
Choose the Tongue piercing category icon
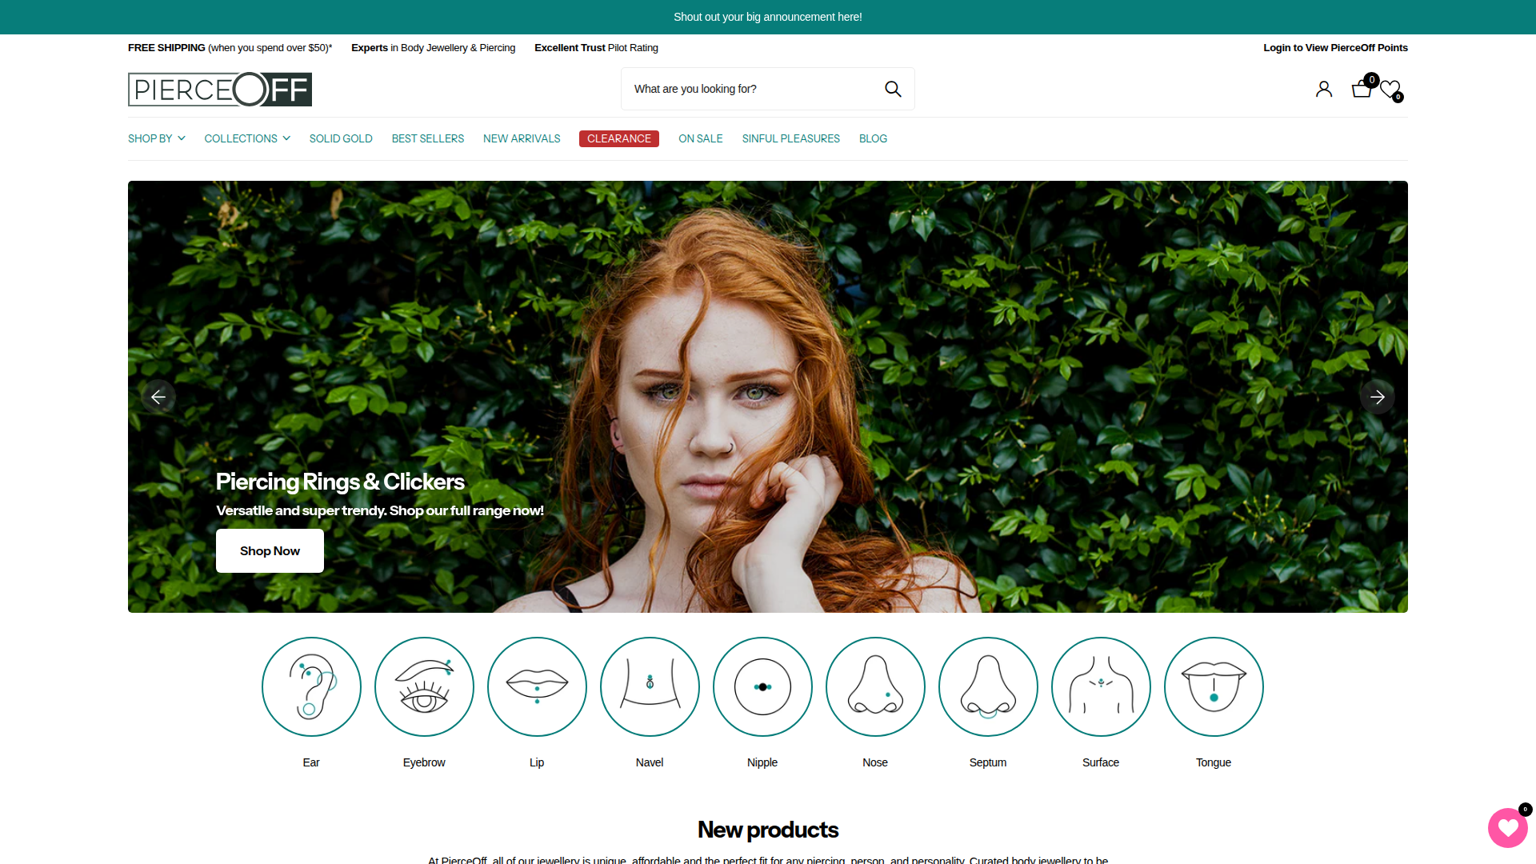point(1214,686)
